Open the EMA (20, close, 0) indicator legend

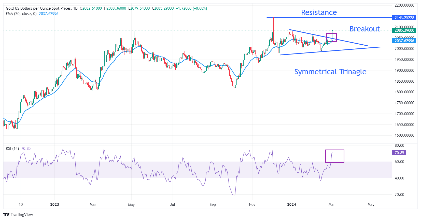[x=21, y=14]
